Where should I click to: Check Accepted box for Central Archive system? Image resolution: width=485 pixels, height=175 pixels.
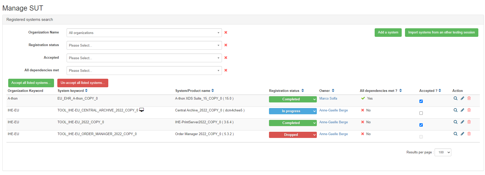(421, 113)
